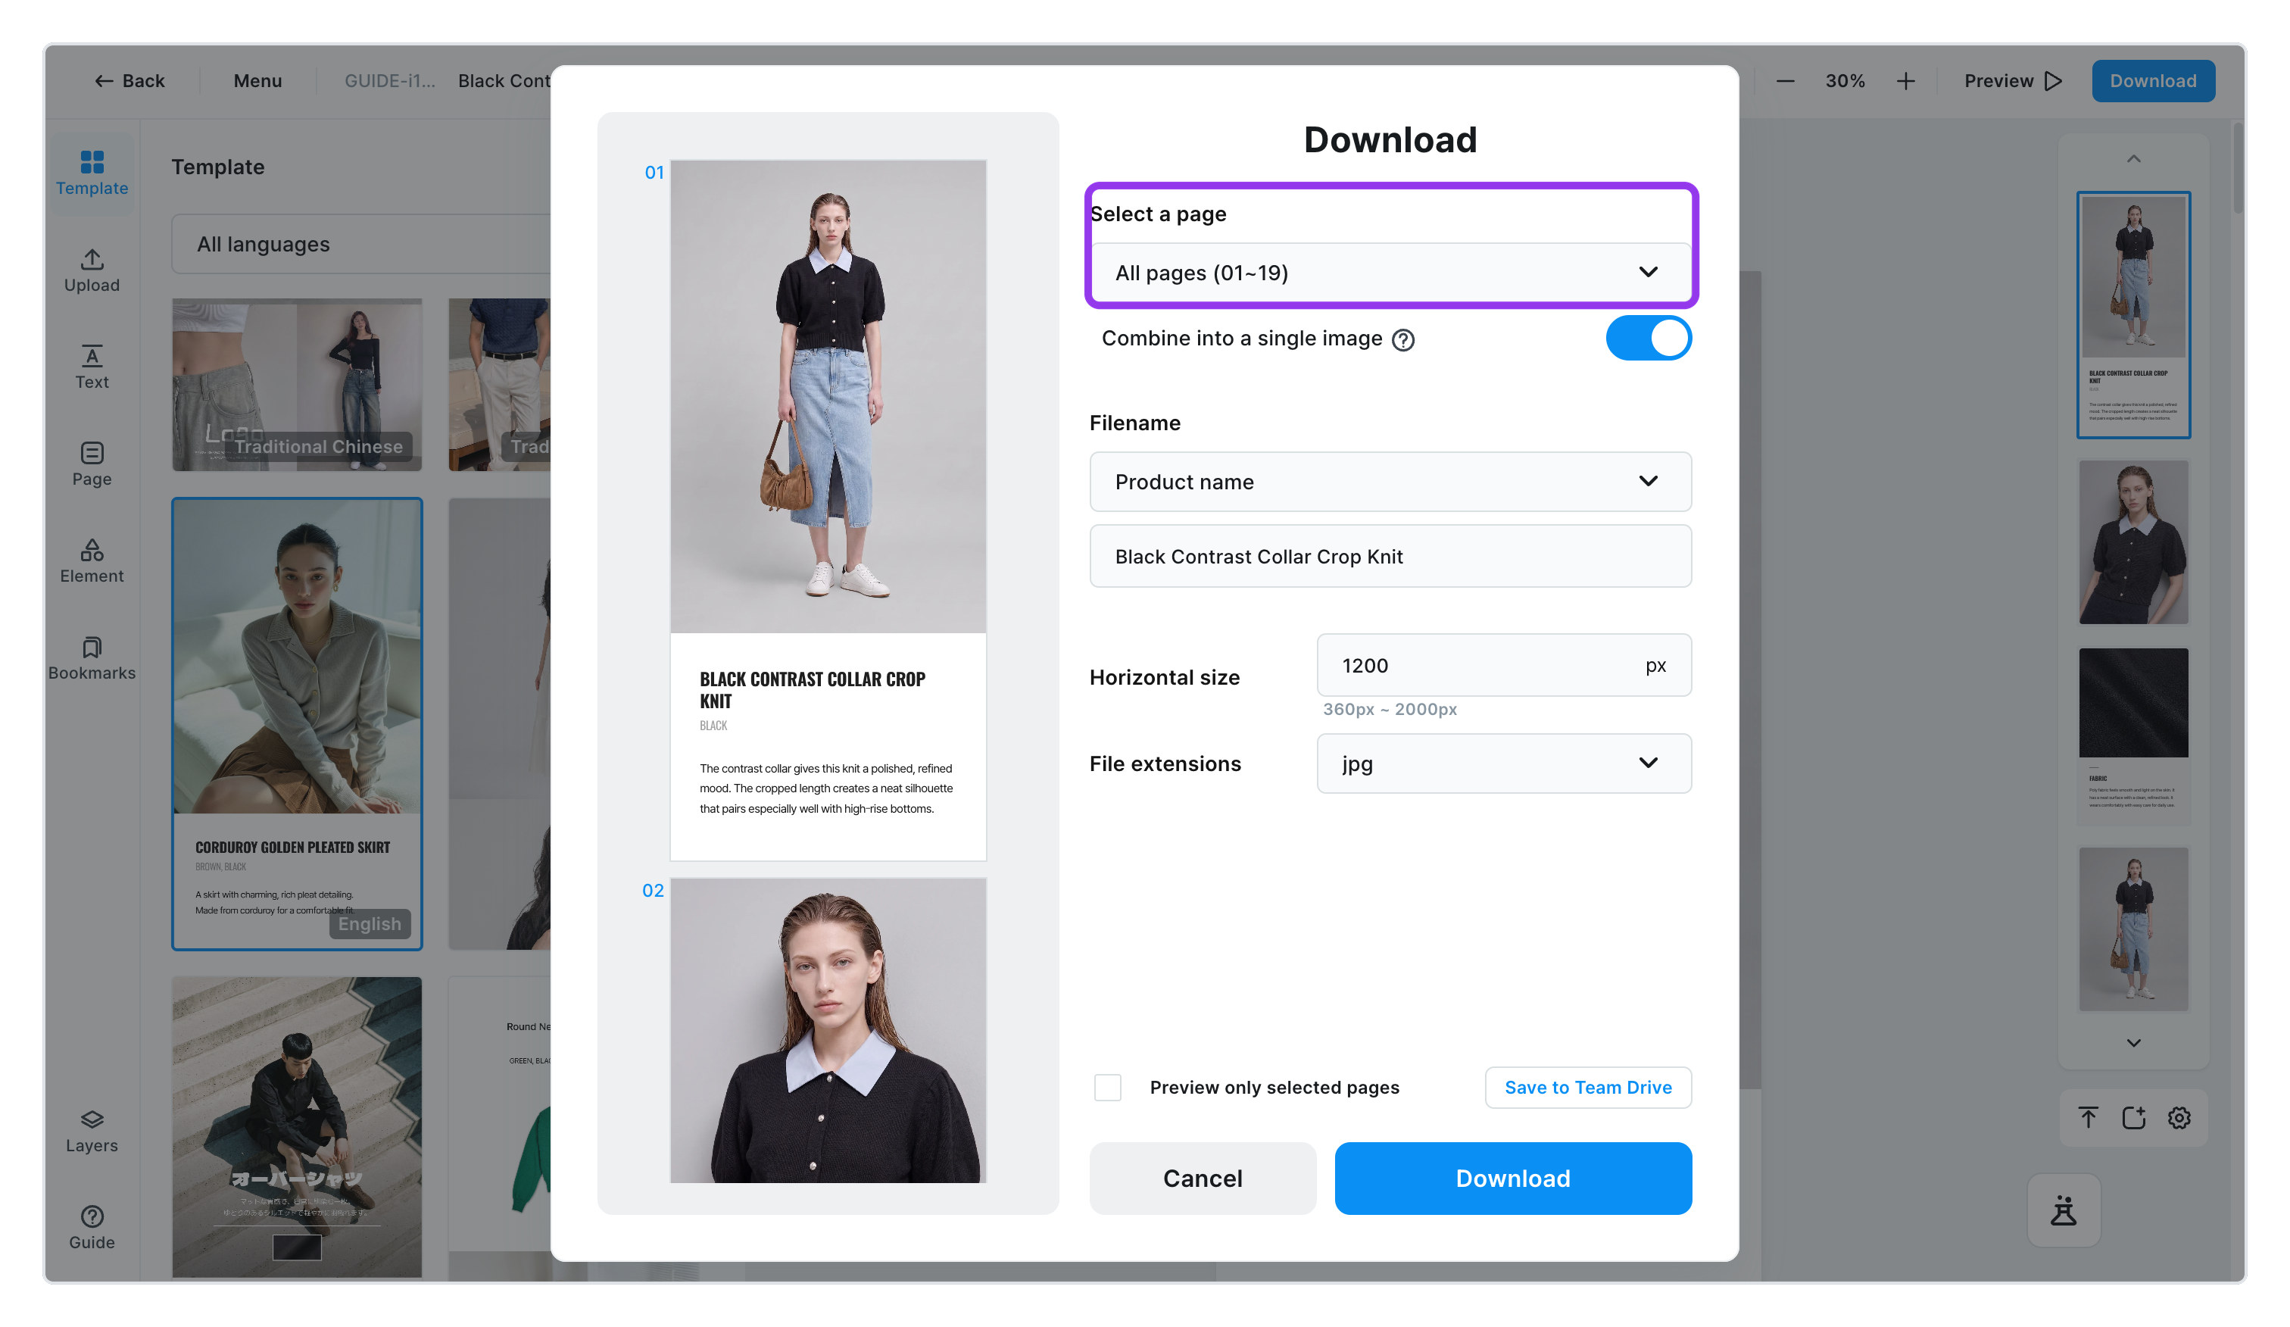Image resolution: width=2290 pixels, height=1327 pixels.
Task: Click Back in the top bar
Action: pos(129,81)
